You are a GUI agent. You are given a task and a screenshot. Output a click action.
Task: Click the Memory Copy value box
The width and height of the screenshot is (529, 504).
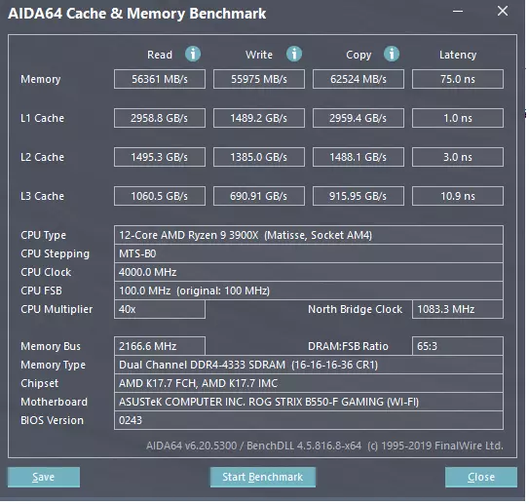359,79
